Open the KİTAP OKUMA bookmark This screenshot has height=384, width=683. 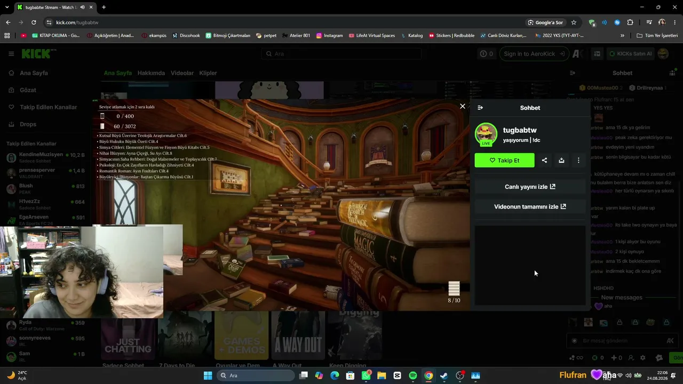point(56,36)
